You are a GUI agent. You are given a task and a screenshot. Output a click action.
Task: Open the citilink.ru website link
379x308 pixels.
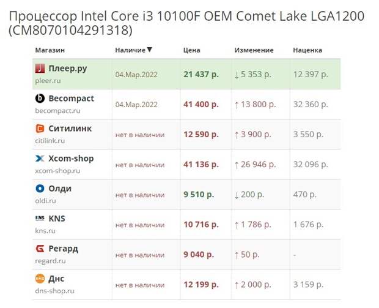[50, 141]
